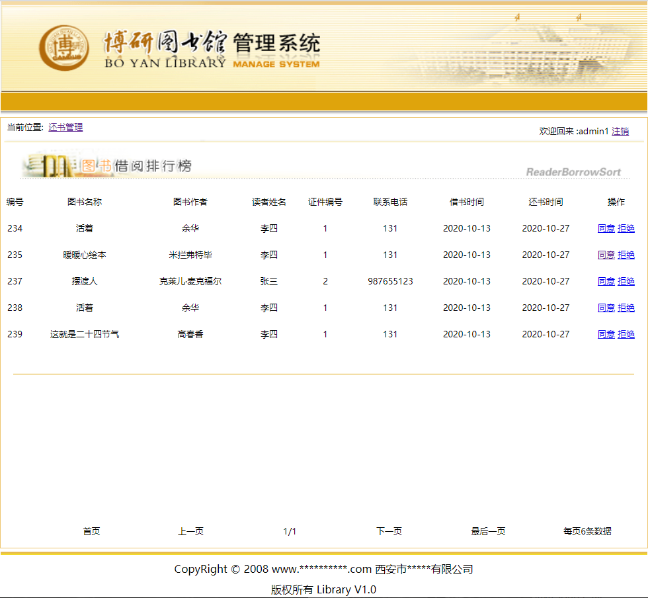Select author 米拦弗特毕
The width and height of the screenshot is (648, 598).
(x=190, y=255)
